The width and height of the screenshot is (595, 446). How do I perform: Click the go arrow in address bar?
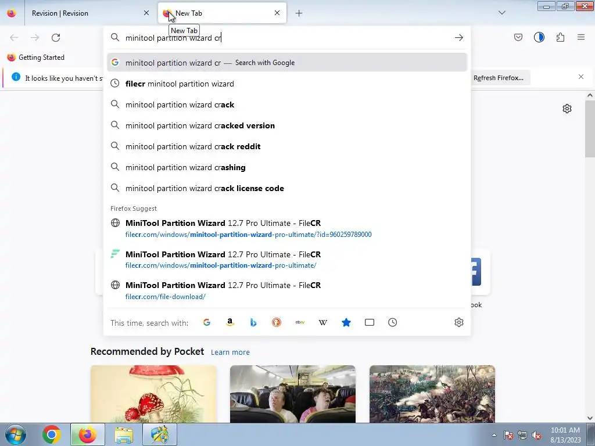pos(459,38)
